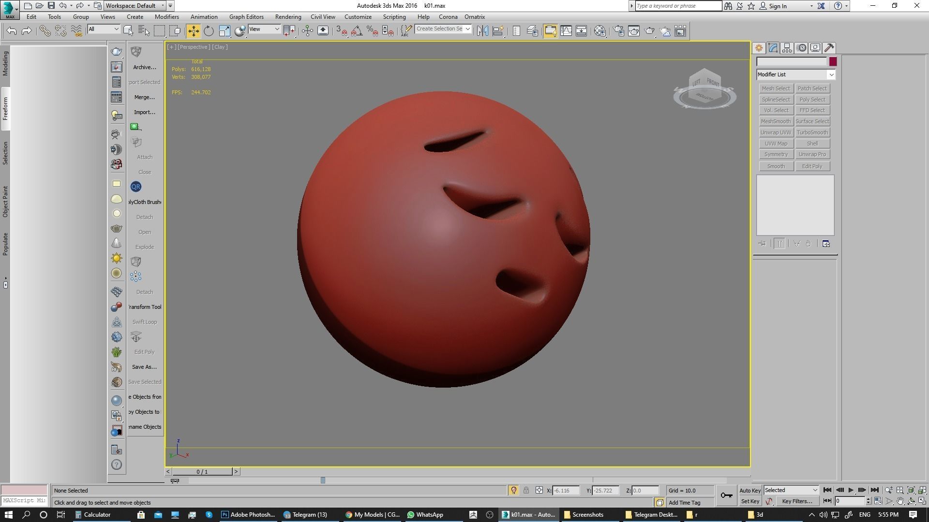
Task: Toggle the 3D Snaps button
Action: [341, 31]
